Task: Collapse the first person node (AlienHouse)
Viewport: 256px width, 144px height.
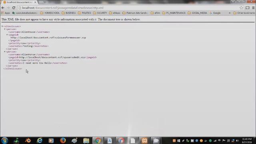Action: point(5,29)
